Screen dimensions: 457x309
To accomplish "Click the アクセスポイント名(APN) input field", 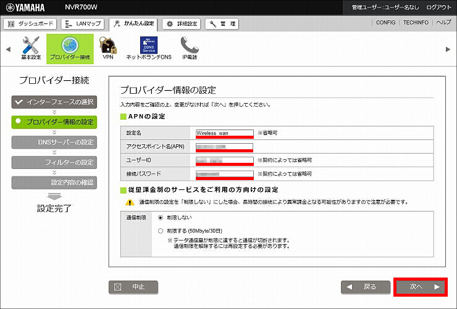I will [224, 146].
